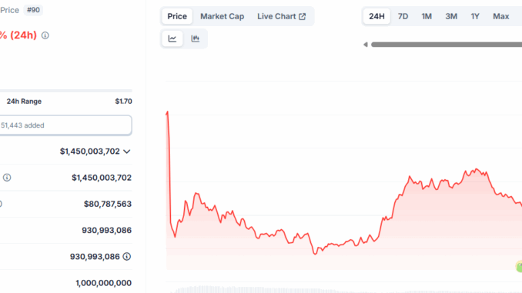This screenshot has width=522, height=293.
Task: Select 1M time range
Action: pyautogui.click(x=427, y=16)
